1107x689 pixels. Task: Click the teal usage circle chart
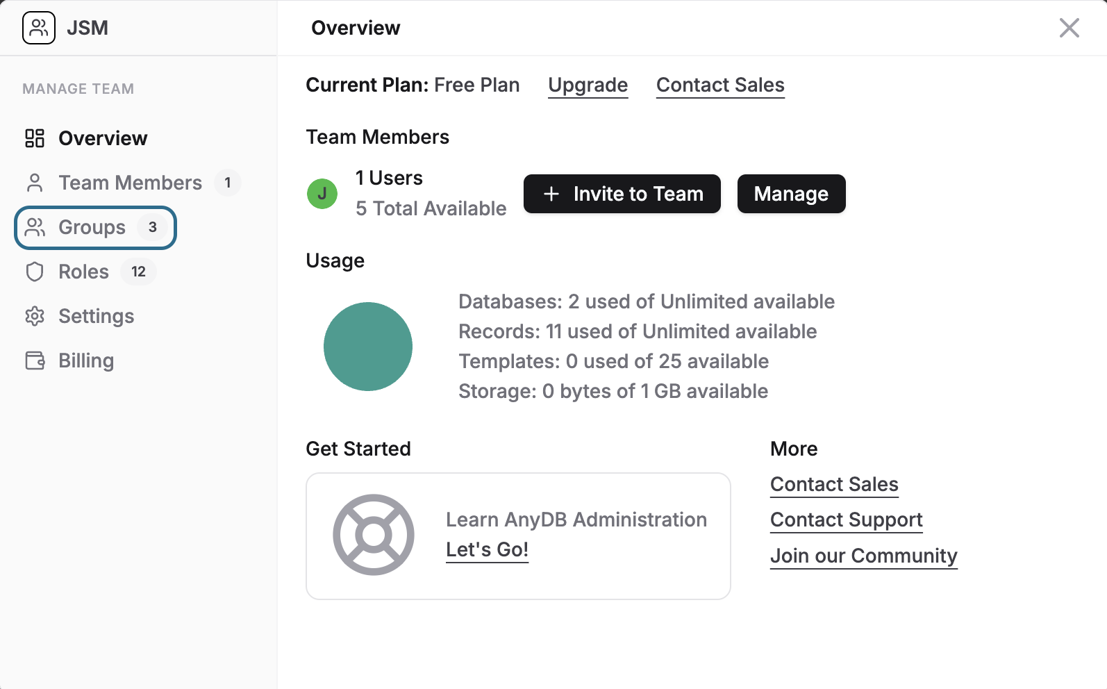(368, 347)
